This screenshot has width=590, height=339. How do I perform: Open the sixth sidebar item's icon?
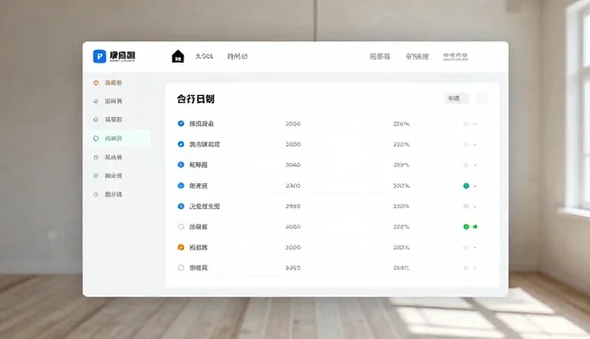96,176
